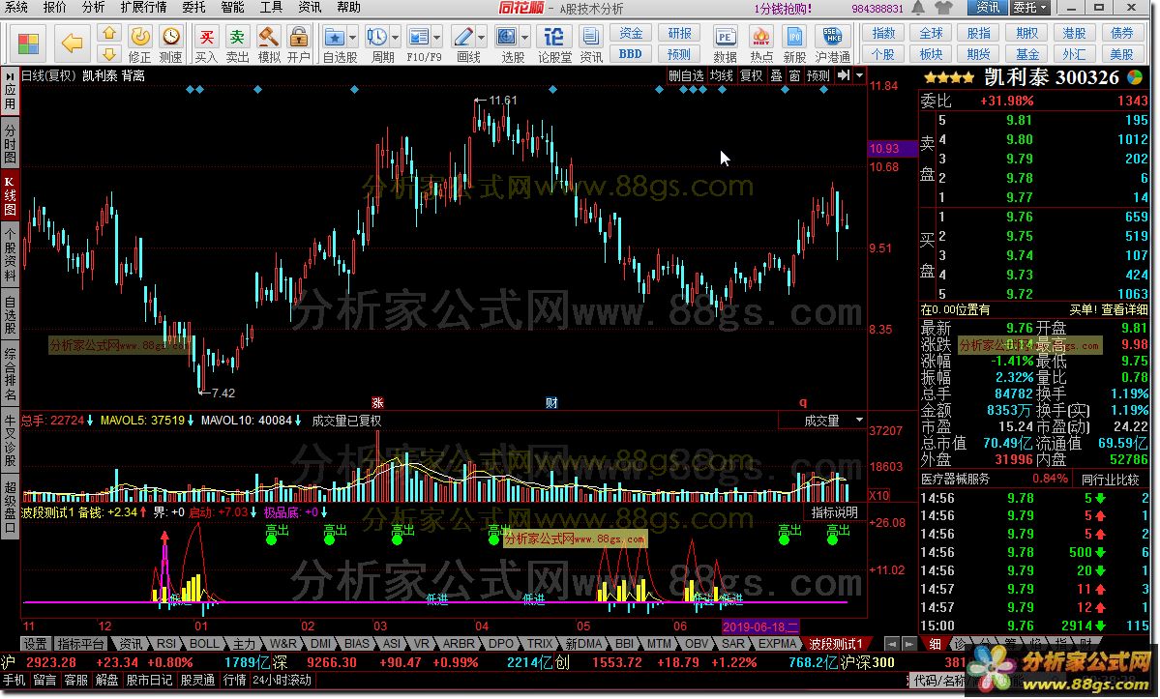Click the 测速 clock icon
Screen dimensions: 1160x699
[x=171, y=36]
